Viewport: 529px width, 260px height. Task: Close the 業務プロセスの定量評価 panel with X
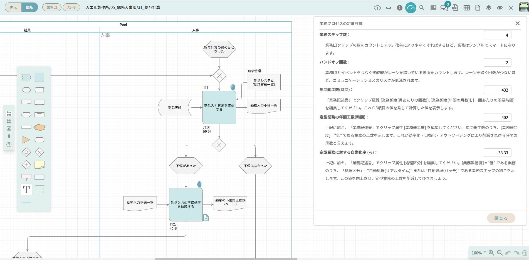518,23
